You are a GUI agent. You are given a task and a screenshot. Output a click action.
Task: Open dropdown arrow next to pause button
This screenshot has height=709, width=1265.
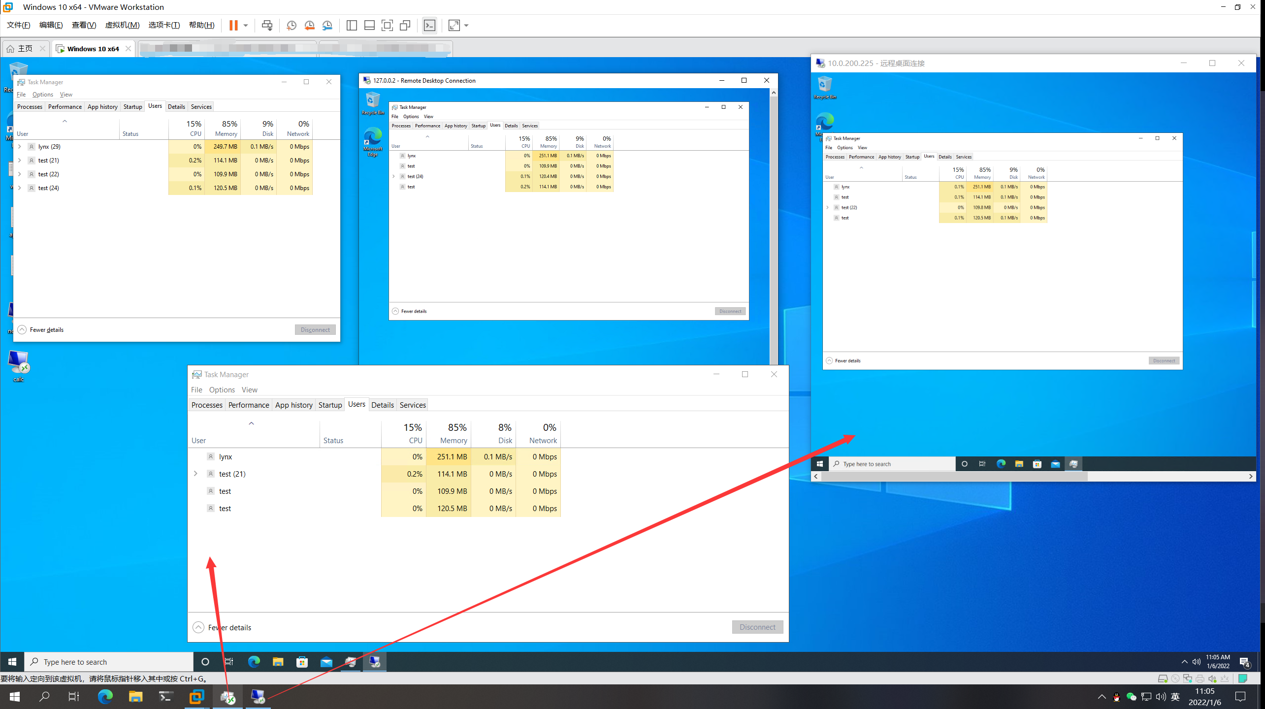coord(246,25)
